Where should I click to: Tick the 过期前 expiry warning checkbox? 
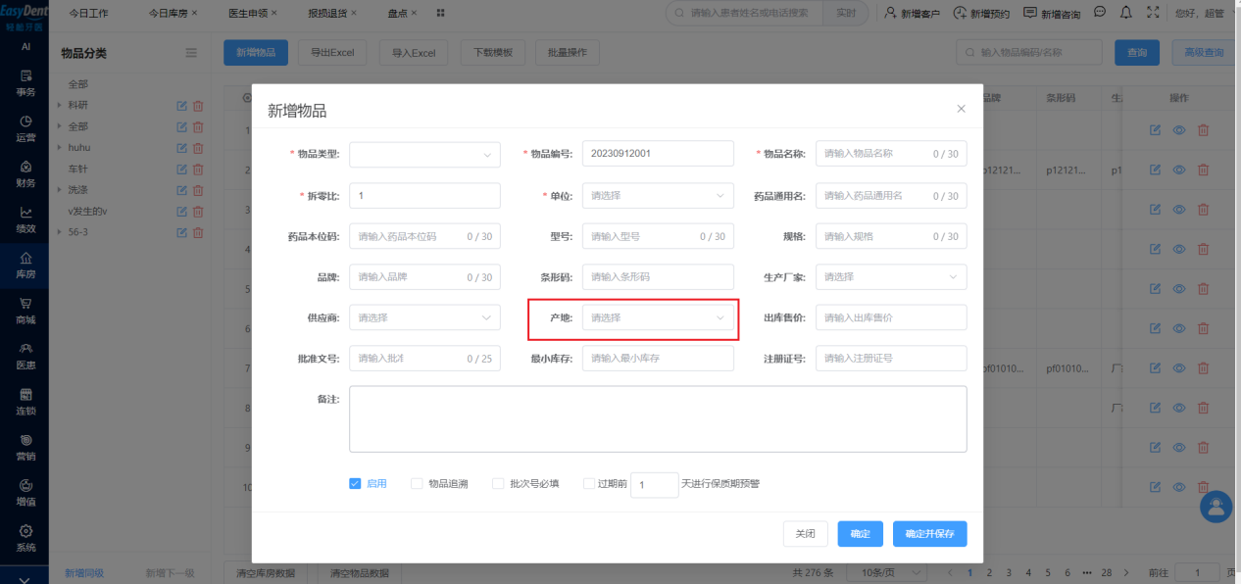tap(589, 483)
